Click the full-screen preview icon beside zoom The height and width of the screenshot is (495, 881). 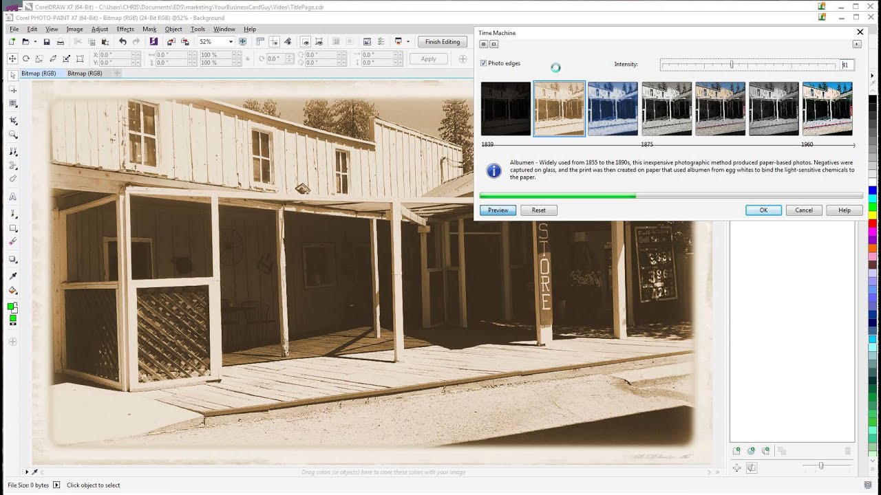click(x=242, y=42)
